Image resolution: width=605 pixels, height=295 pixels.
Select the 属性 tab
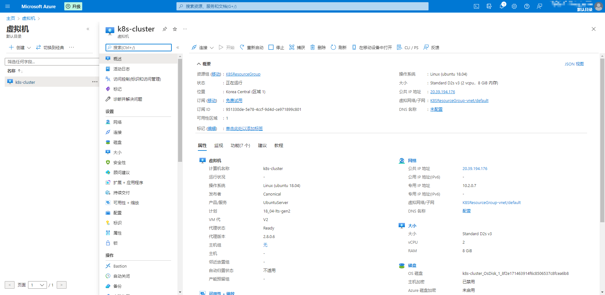pos(202,145)
